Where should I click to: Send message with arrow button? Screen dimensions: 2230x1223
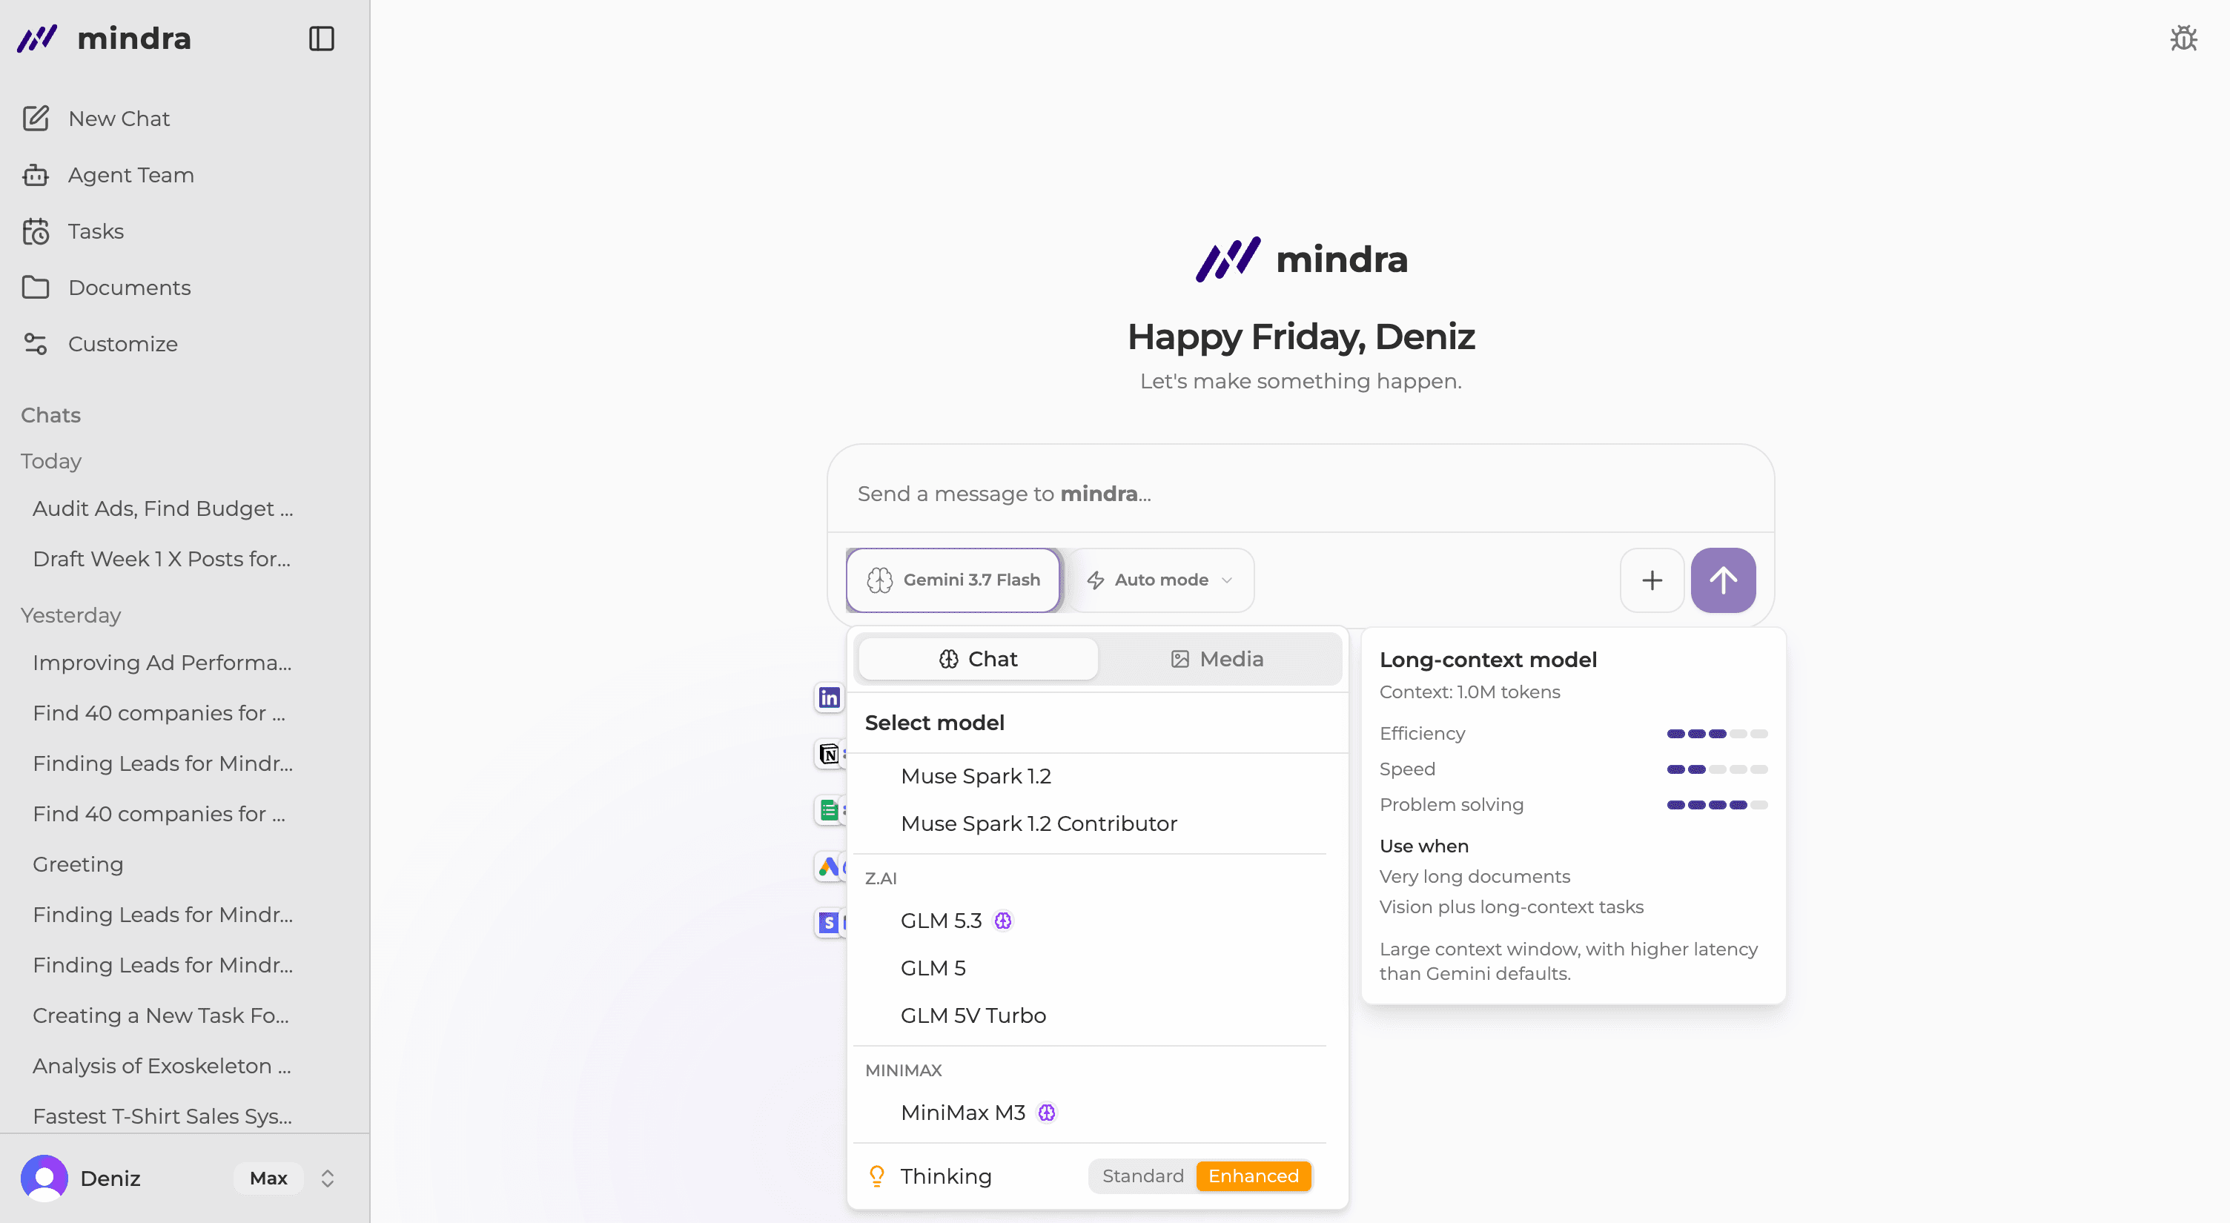1723,580
